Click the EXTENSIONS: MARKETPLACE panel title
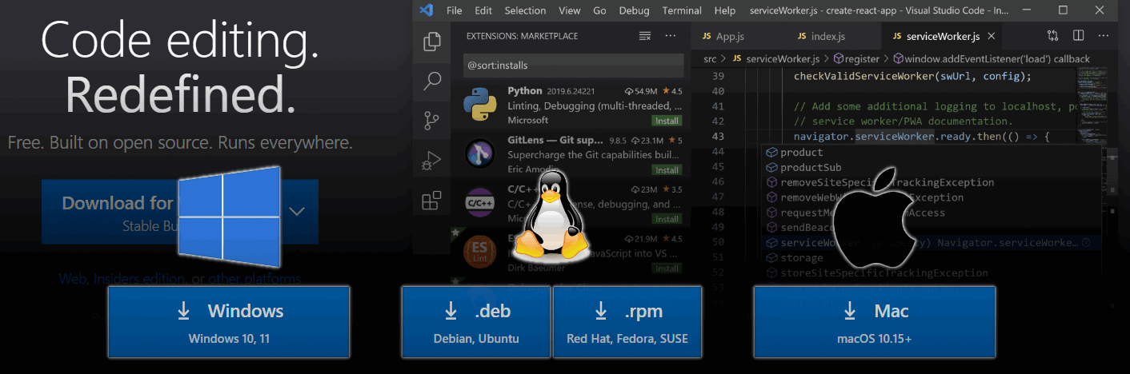 click(x=522, y=37)
